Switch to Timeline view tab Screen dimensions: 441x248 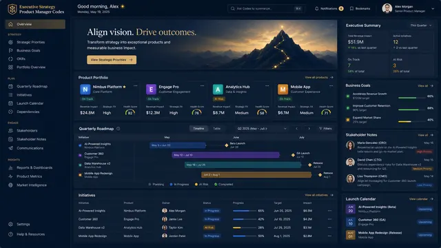click(198, 129)
